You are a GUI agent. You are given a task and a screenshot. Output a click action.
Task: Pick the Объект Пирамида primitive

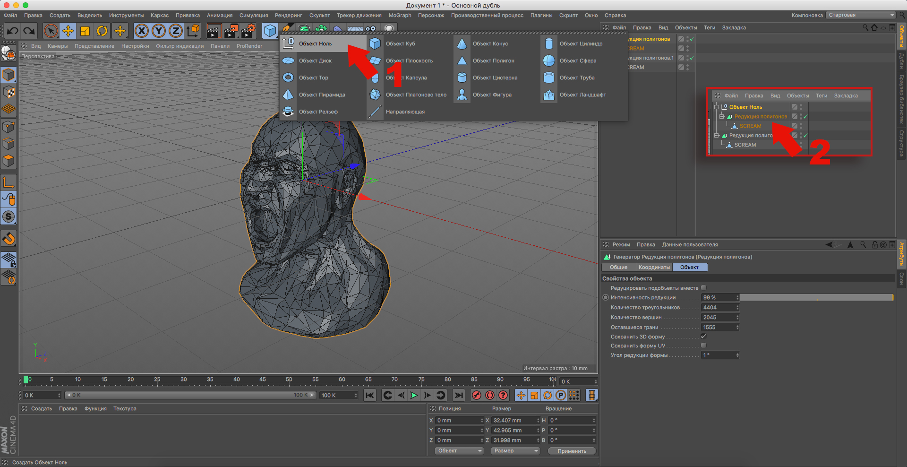(x=321, y=95)
